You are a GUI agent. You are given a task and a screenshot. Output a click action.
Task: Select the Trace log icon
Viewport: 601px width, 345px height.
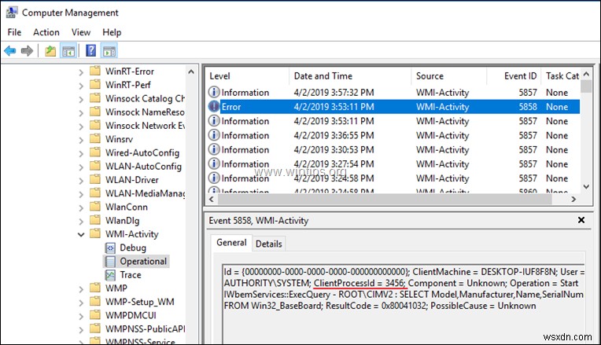110,275
